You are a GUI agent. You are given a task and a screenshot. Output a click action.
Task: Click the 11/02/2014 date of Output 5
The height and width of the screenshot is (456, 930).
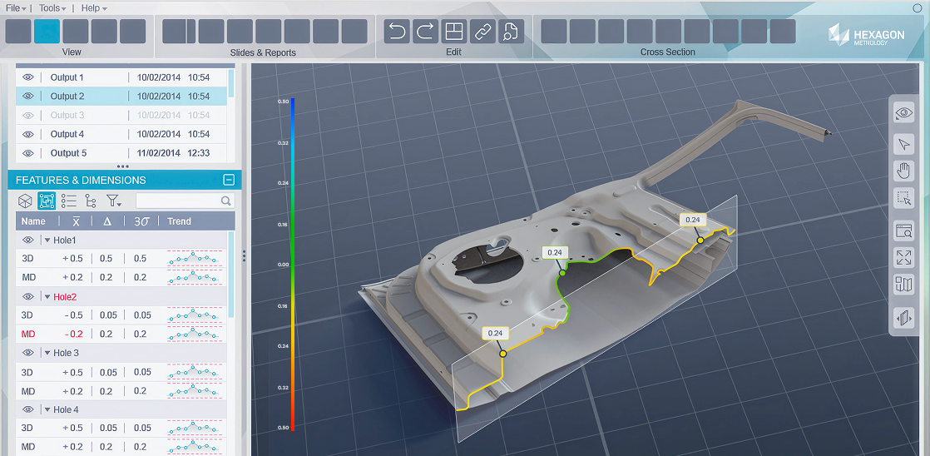pyautogui.click(x=159, y=153)
